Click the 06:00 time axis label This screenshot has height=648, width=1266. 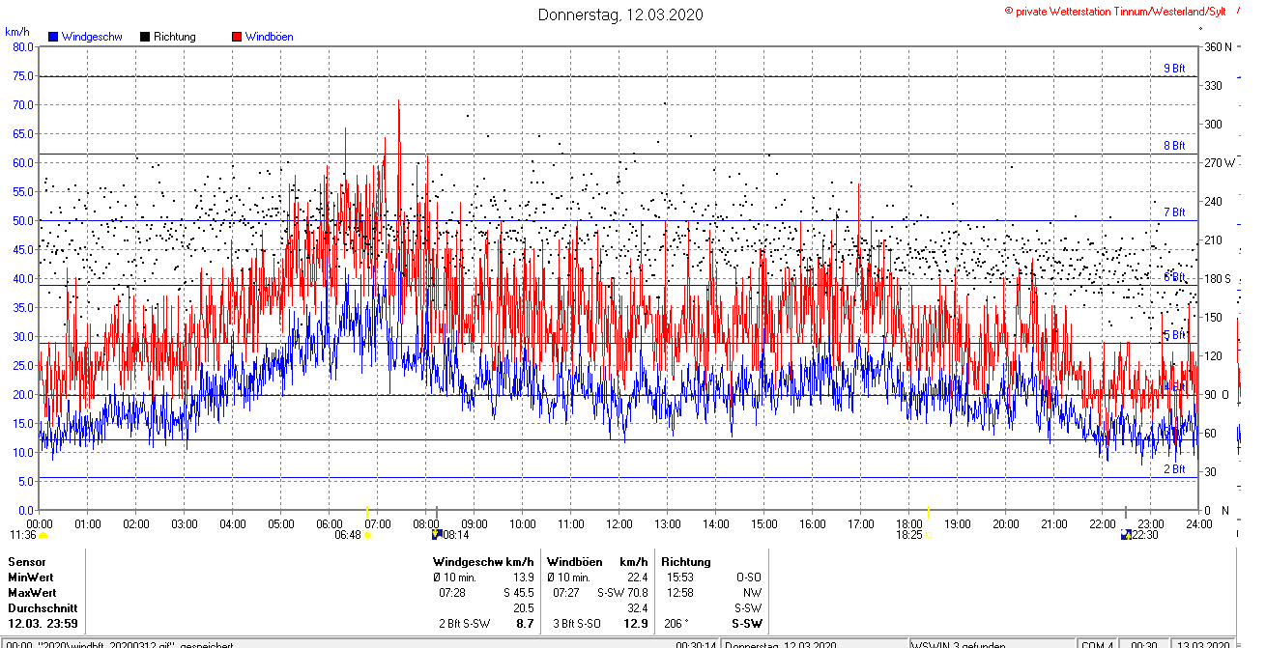pyautogui.click(x=330, y=524)
